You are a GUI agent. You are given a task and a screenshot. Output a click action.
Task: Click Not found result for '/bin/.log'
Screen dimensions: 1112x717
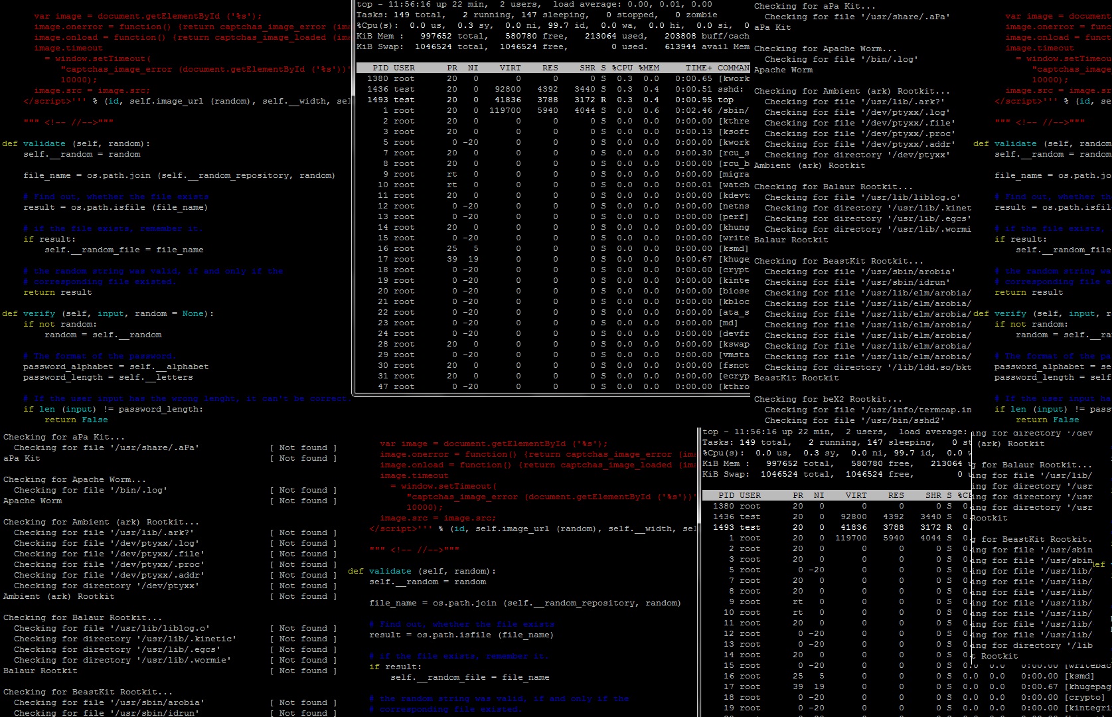point(303,490)
